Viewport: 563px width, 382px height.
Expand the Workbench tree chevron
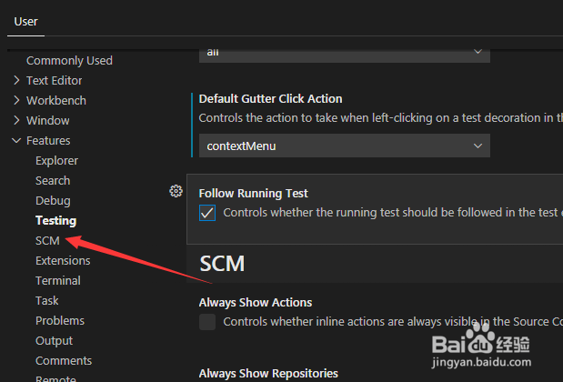(16, 101)
